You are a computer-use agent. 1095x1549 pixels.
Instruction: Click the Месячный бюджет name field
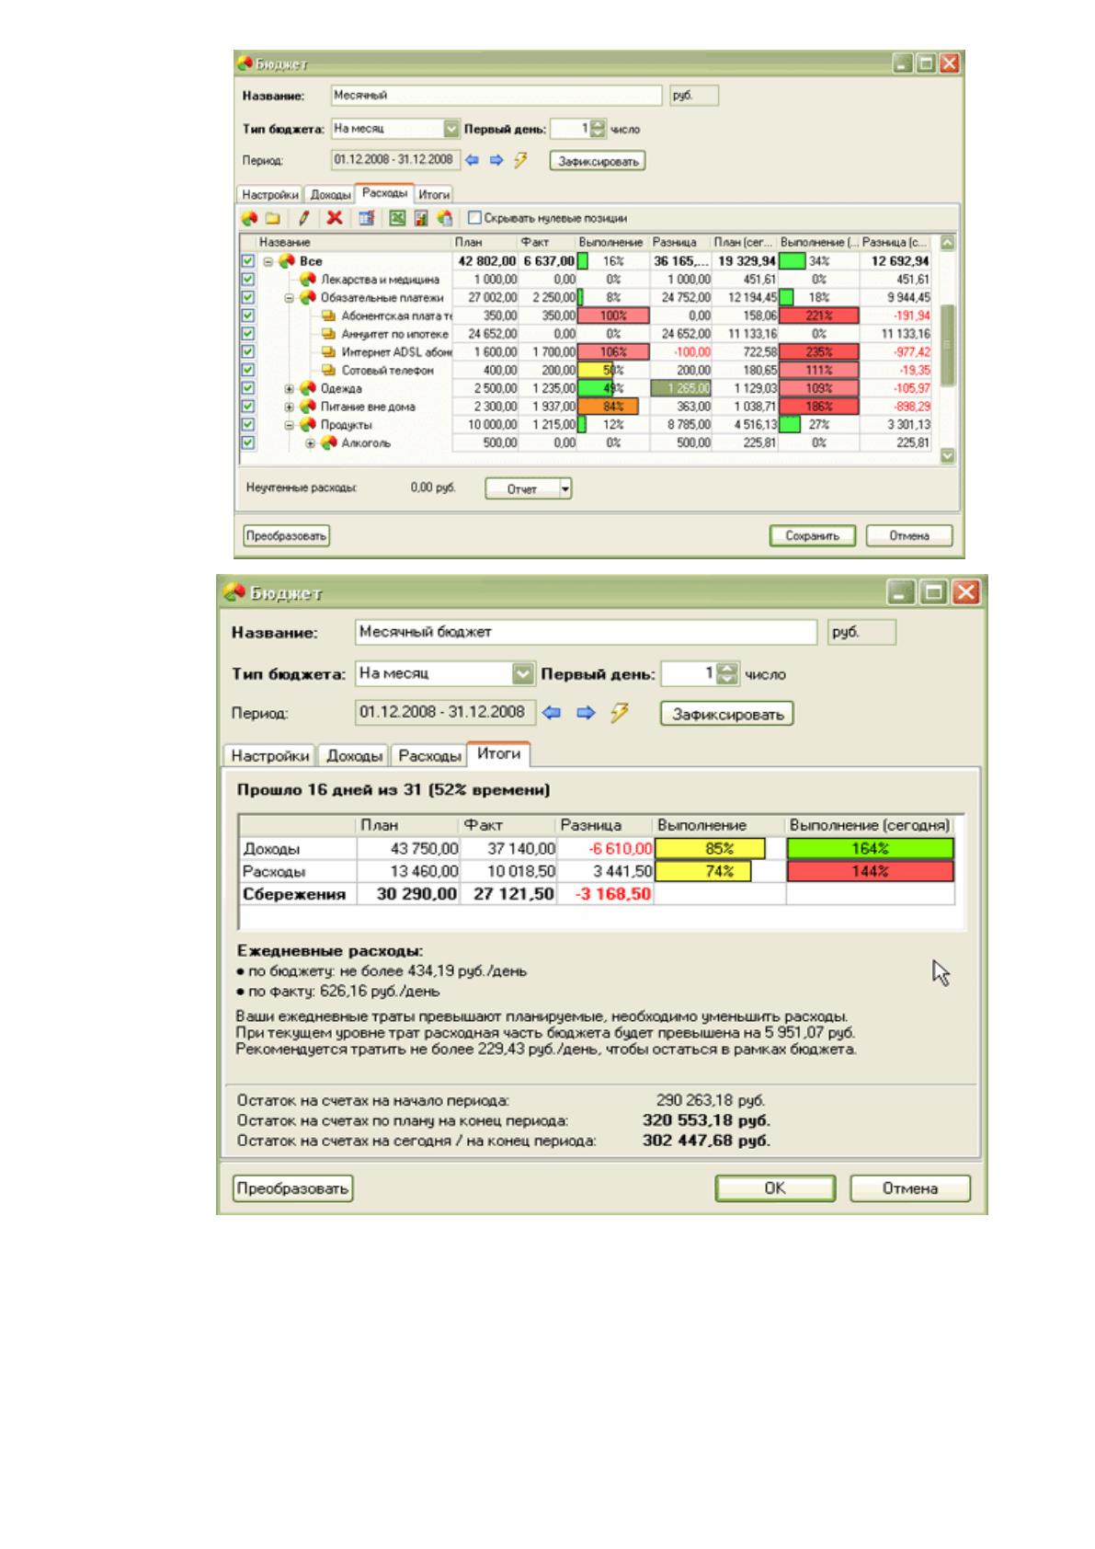click(x=585, y=632)
